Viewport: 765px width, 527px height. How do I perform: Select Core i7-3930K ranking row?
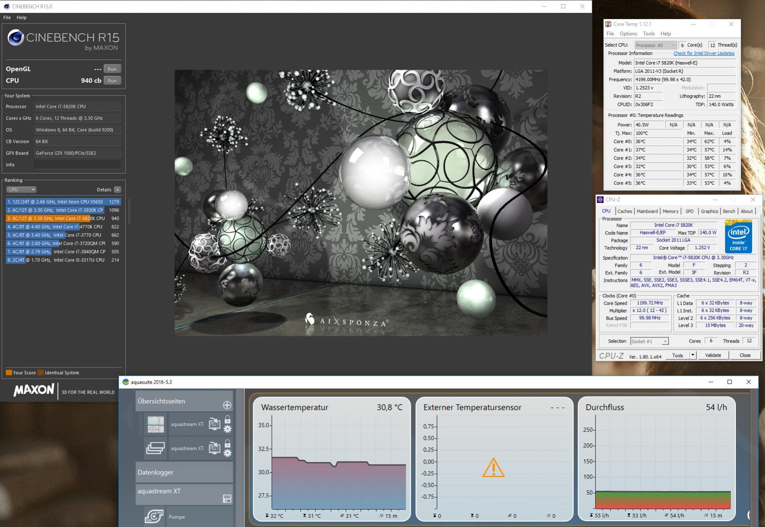[63, 210]
